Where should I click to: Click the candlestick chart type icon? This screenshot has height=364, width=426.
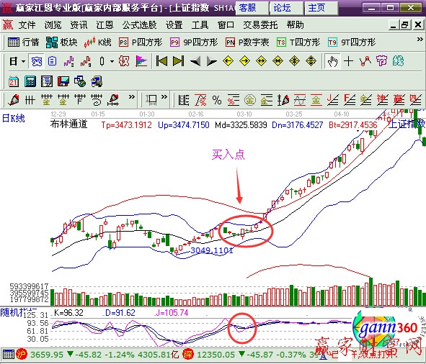[x=102, y=61]
